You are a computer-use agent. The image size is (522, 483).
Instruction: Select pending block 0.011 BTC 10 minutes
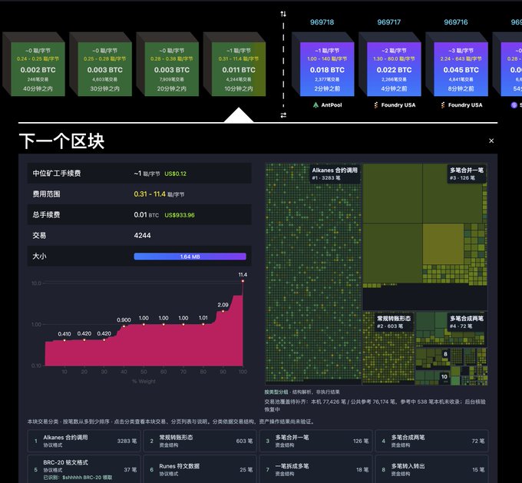[239, 69]
